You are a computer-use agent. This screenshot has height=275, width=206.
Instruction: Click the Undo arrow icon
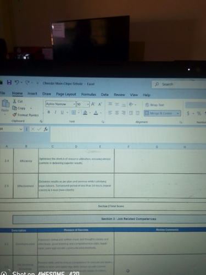tap(17, 82)
